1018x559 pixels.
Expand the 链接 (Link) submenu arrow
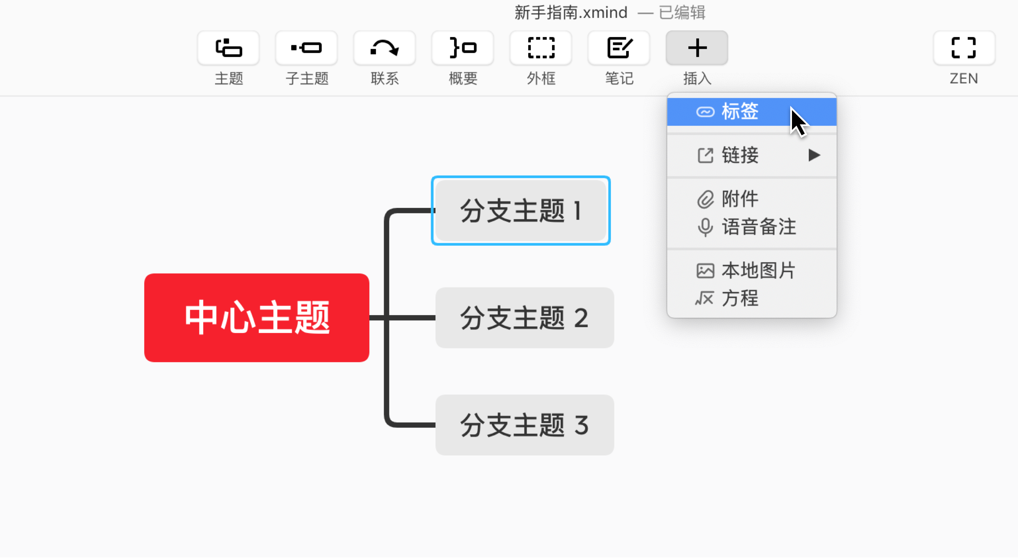click(x=814, y=155)
